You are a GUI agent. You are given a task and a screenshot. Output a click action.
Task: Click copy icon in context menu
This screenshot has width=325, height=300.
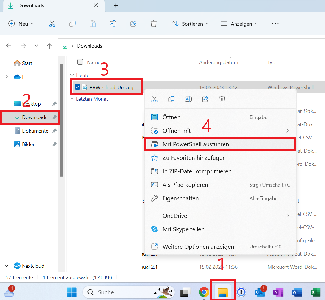pos(171,99)
